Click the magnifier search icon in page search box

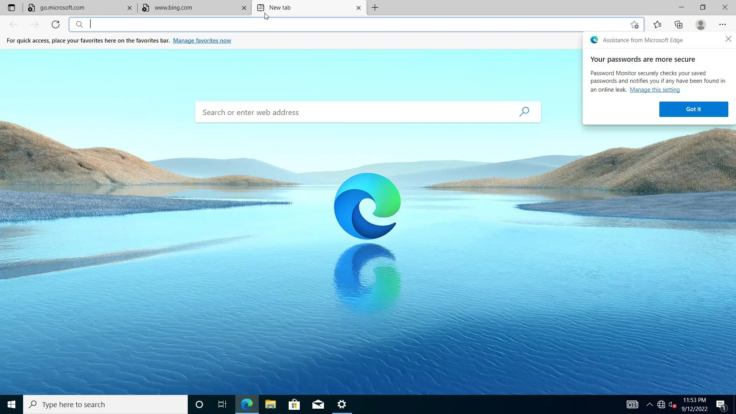[x=524, y=112]
